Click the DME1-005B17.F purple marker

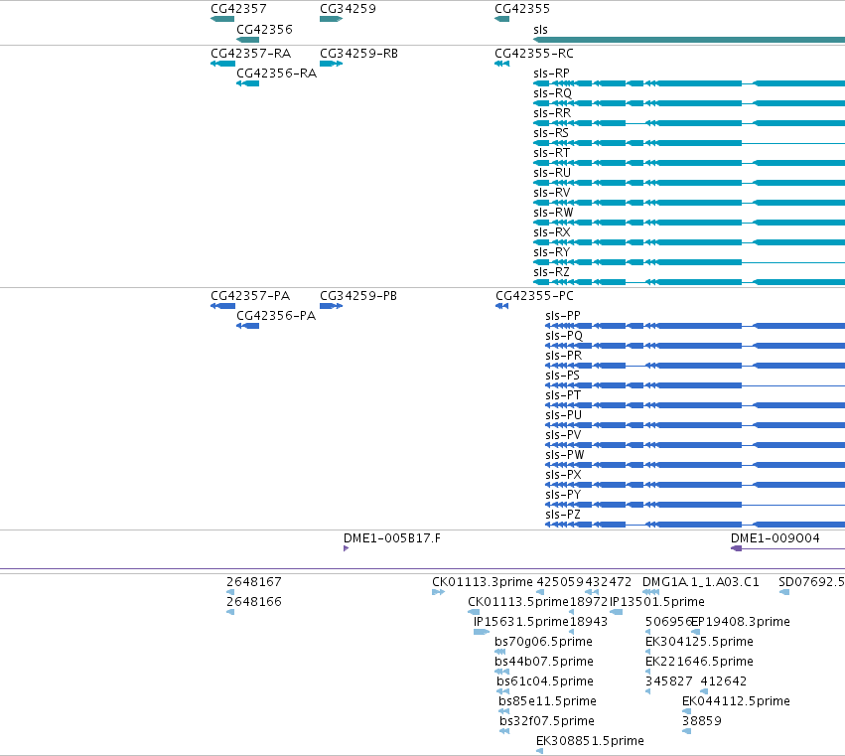coord(346,548)
